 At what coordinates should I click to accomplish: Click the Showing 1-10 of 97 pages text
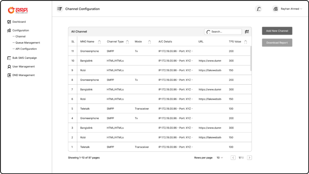coord(84,158)
